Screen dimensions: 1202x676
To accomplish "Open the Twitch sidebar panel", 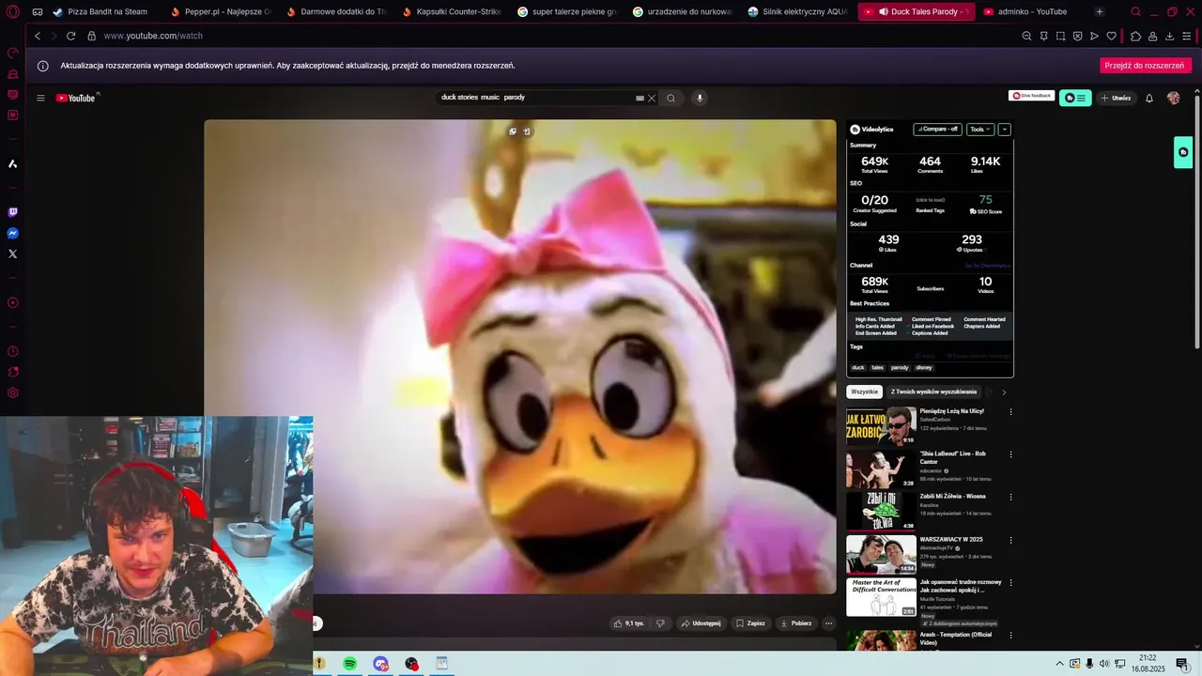I will point(12,212).
